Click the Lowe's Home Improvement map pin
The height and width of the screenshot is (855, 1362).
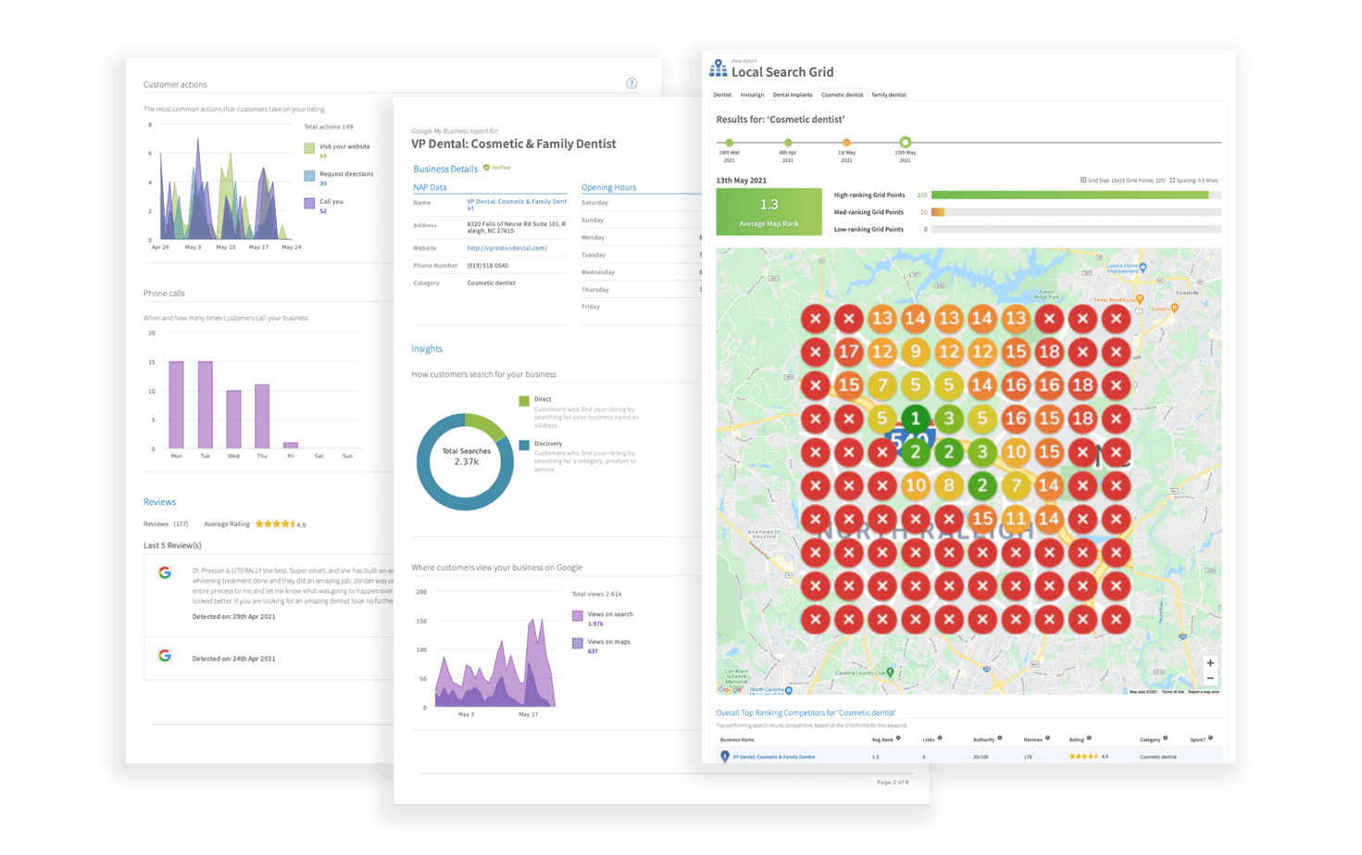coord(1143,268)
